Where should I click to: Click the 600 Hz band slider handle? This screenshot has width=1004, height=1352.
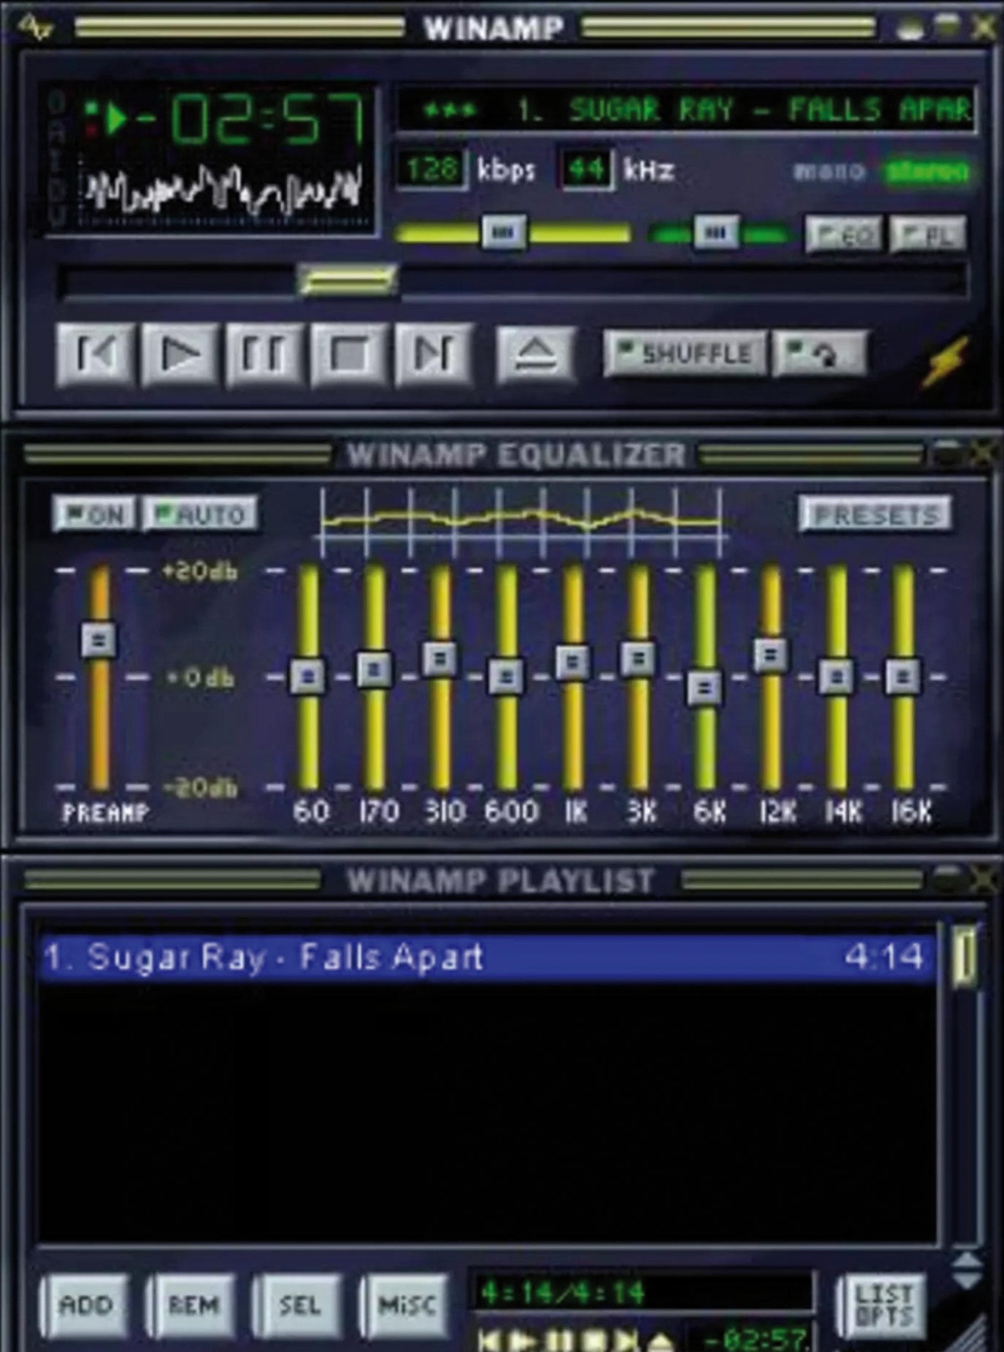click(505, 675)
